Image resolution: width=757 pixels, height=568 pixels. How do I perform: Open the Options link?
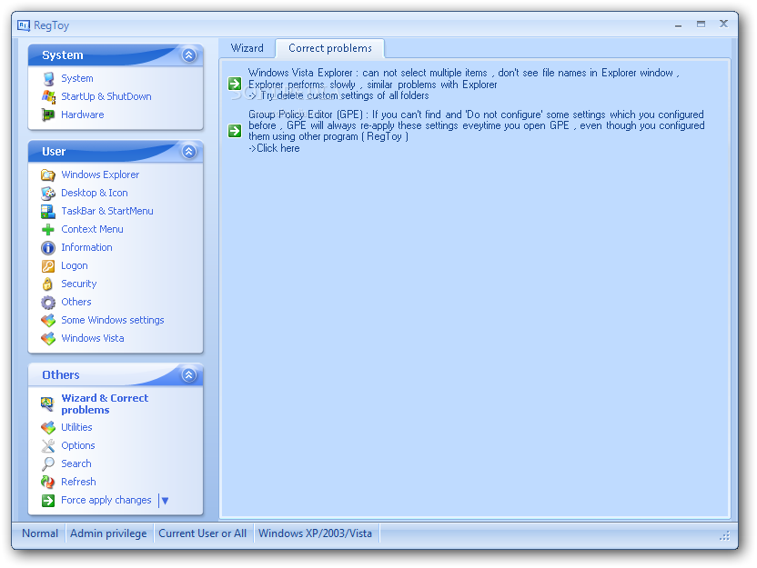coord(78,445)
